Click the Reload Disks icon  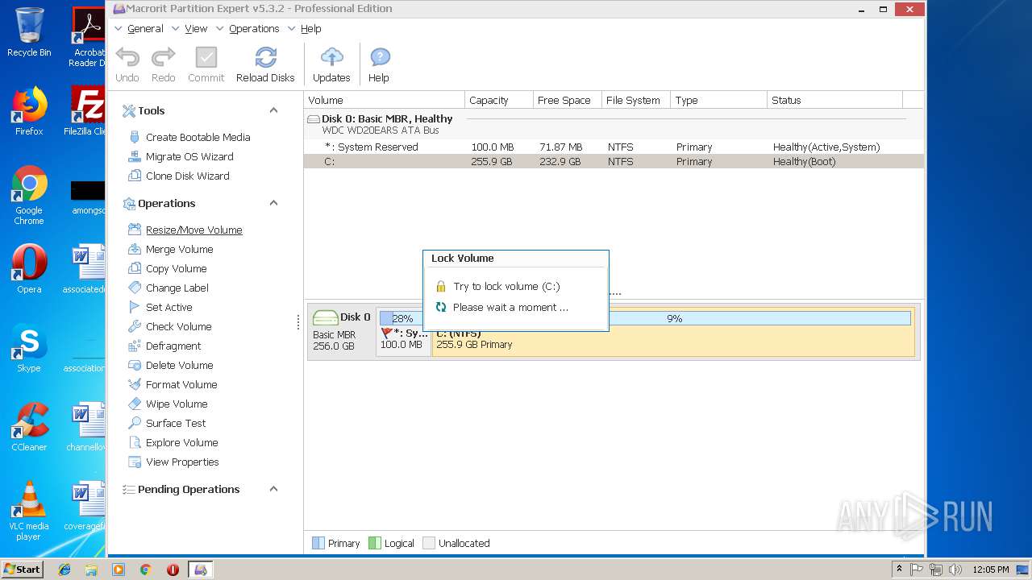click(x=265, y=57)
